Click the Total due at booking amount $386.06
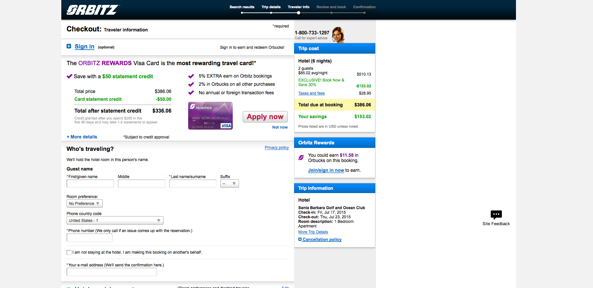 [x=363, y=105]
